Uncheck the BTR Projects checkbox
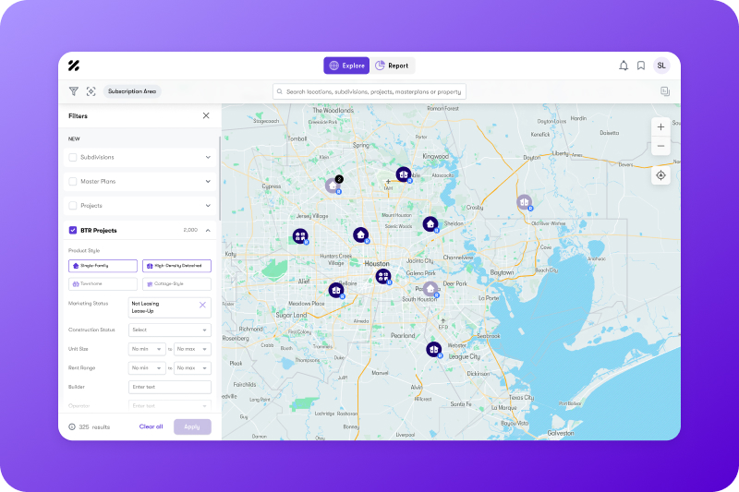Image resolution: width=739 pixels, height=492 pixels. 73,230
